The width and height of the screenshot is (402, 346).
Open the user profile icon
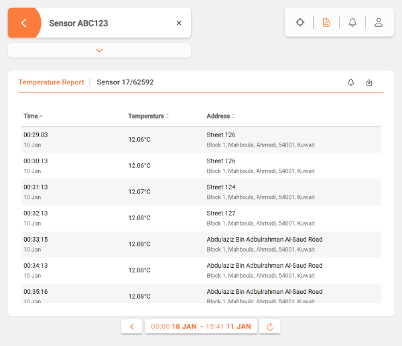[379, 22]
